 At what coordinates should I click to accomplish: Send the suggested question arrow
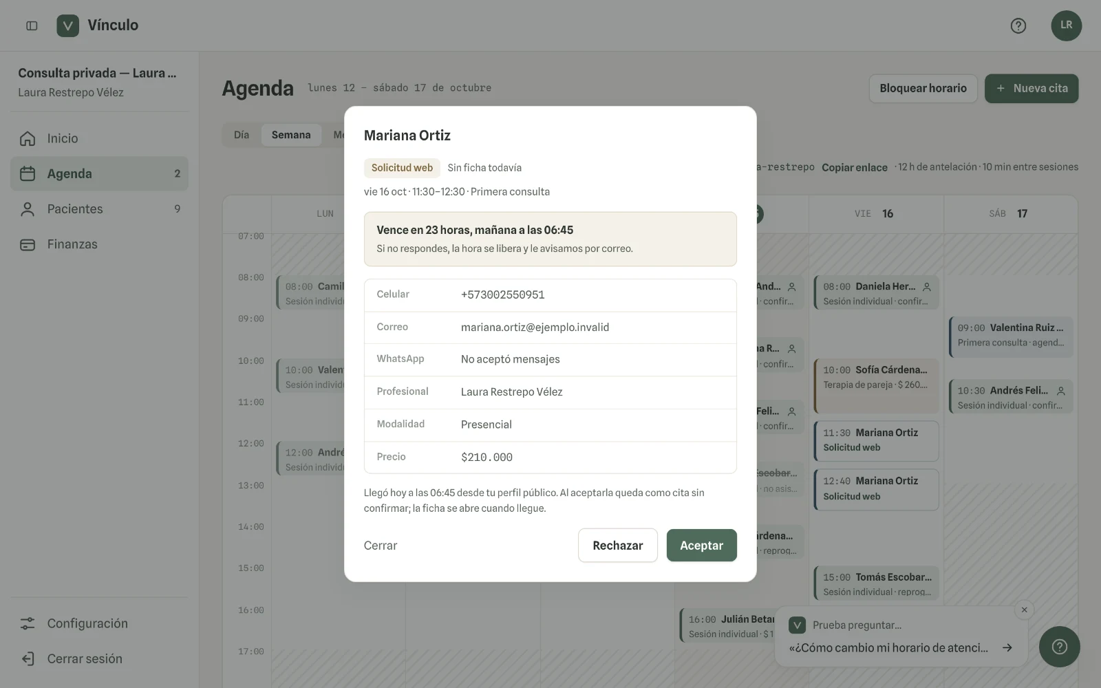click(x=1007, y=647)
